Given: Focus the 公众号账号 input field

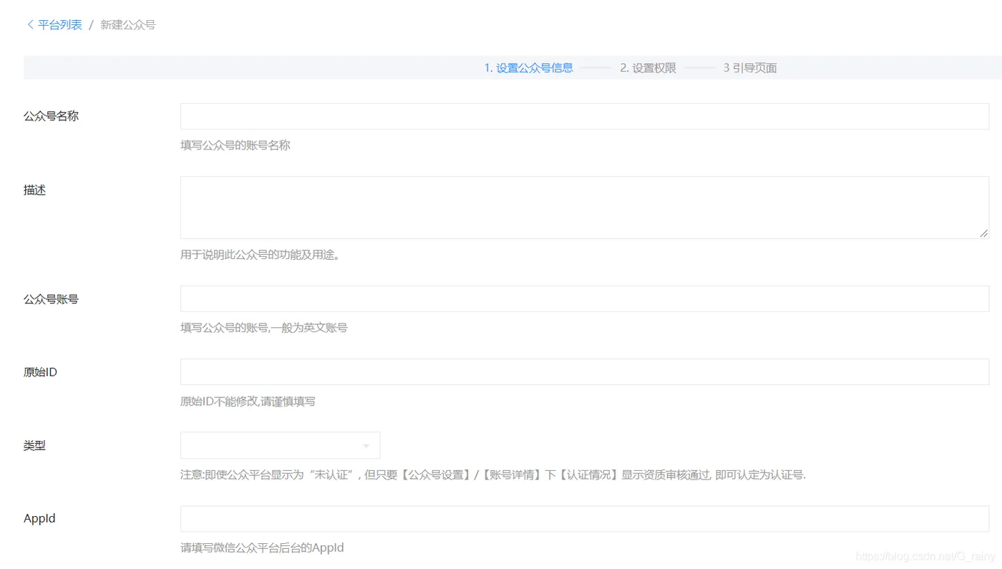Looking at the screenshot, I should [585, 298].
